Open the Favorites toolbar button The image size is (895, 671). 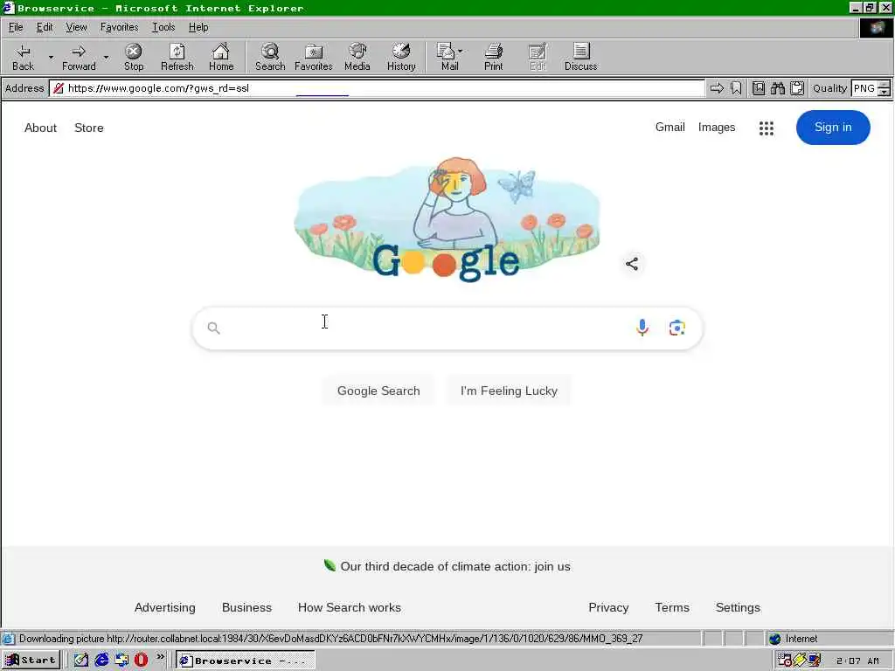pyautogui.click(x=314, y=57)
